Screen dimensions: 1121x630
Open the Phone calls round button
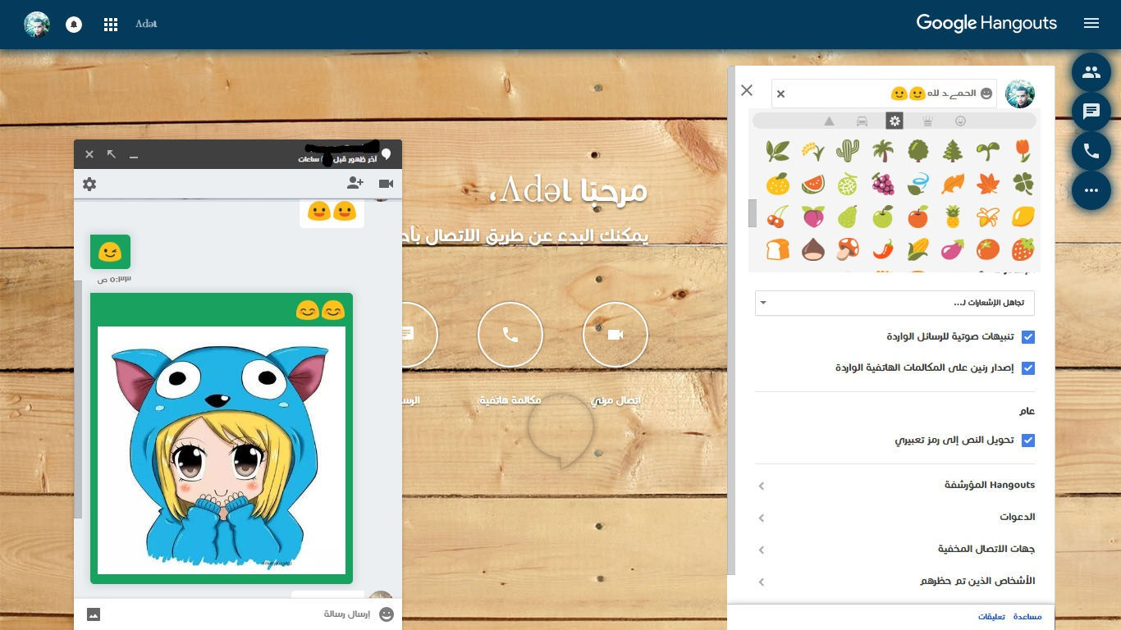pyautogui.click(x=1091, y=151)
